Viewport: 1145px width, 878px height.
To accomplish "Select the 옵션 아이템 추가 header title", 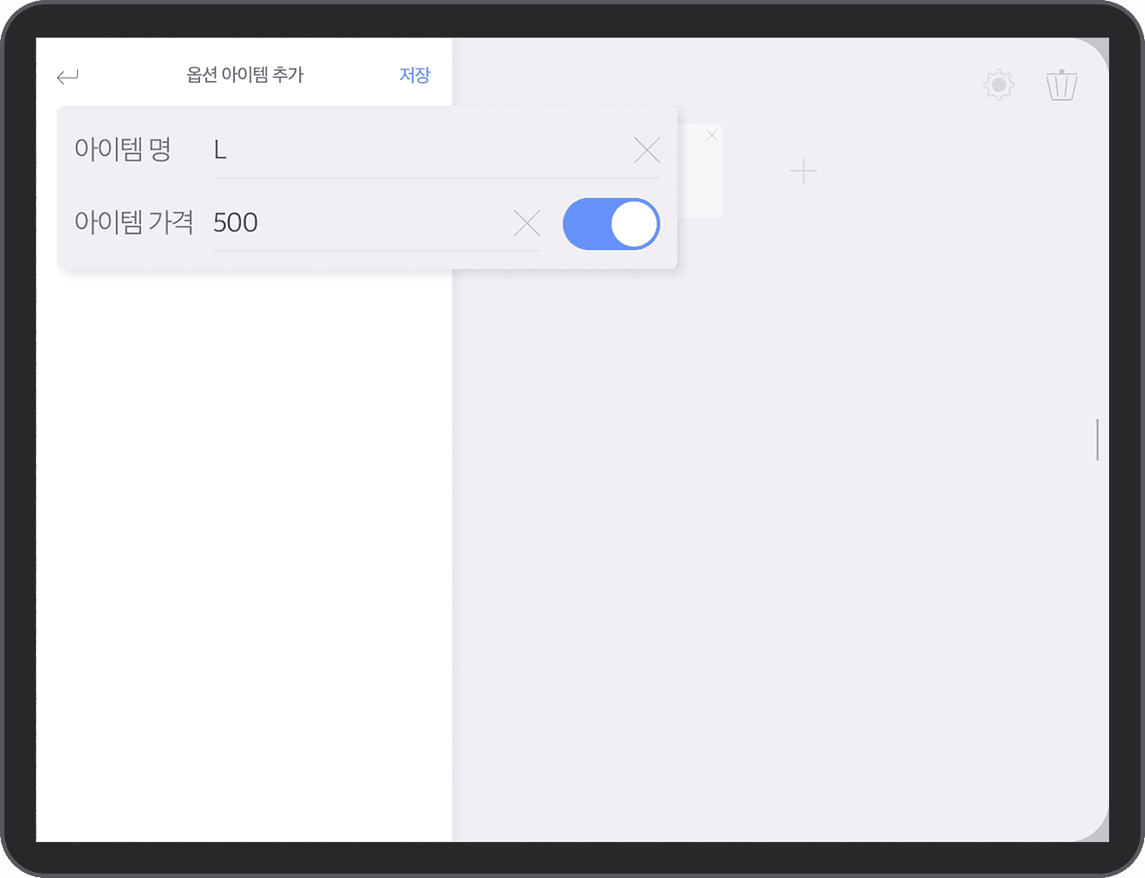I will [x=246, y=74].
